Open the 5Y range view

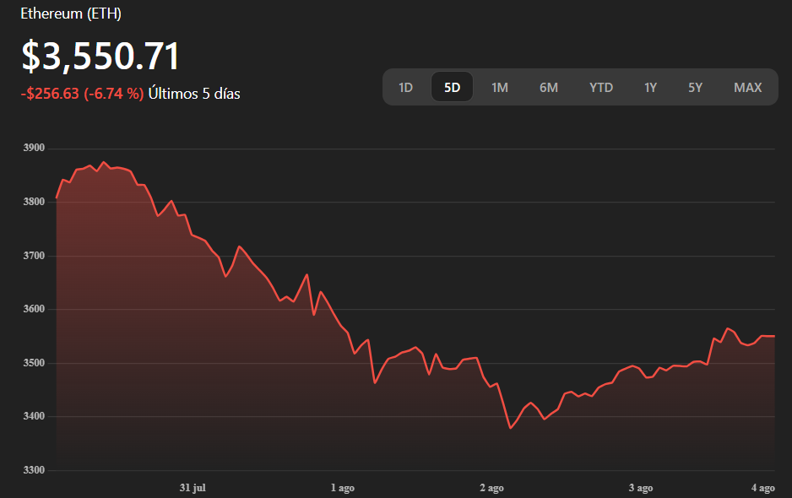click(x=696, y=88)
